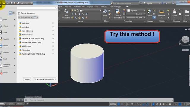
Task: Click the Open folder icon in application menu
Action: click(1, 26)
